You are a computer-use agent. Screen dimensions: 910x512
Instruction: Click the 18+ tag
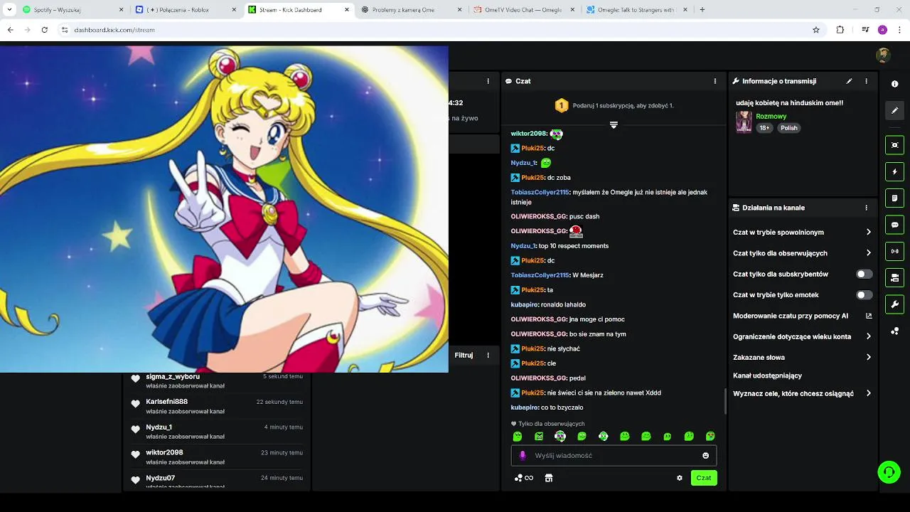point(764,128)
